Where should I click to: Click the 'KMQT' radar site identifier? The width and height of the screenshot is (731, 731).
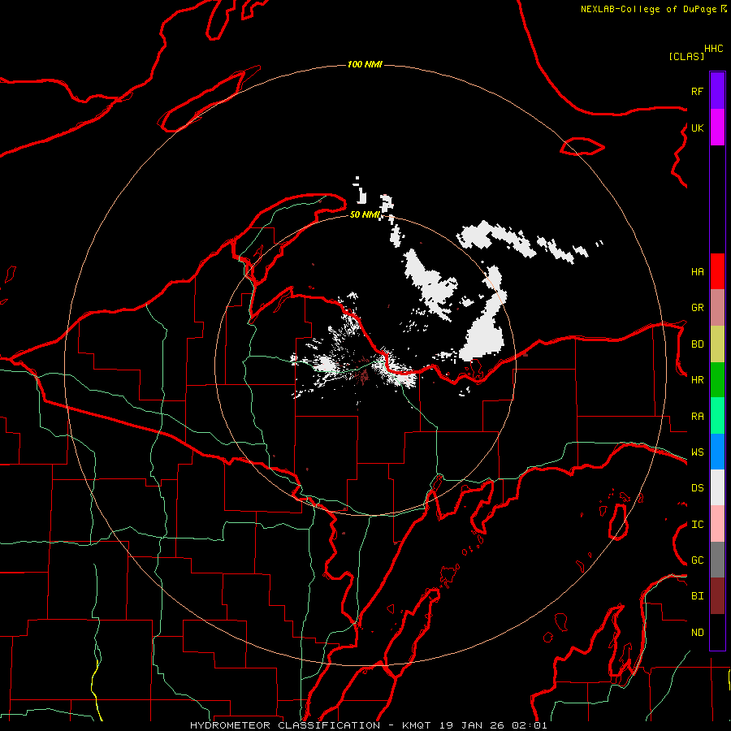pyautogui.click(x=418, y=725)
